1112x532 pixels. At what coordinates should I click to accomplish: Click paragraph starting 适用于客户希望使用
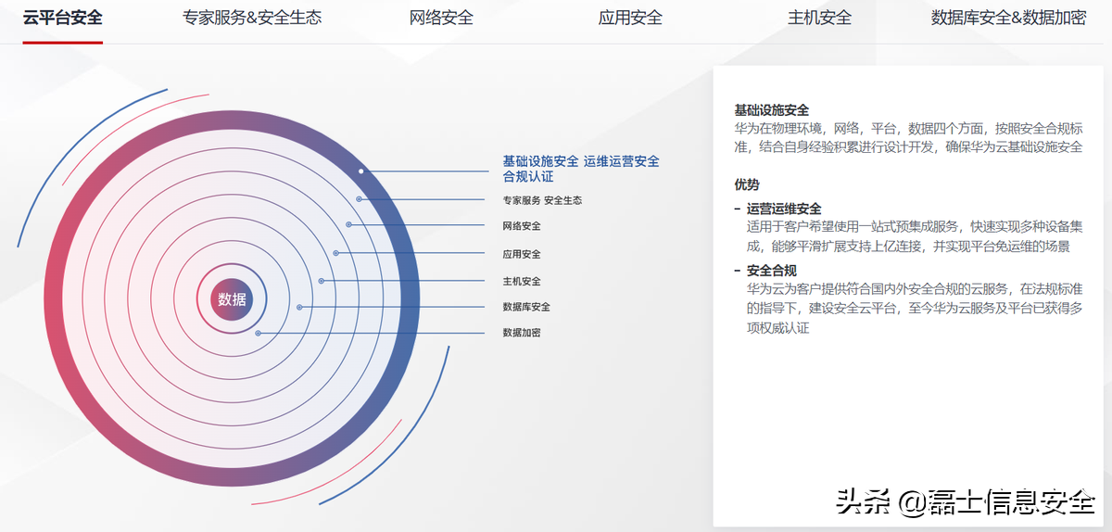[915, 236]
